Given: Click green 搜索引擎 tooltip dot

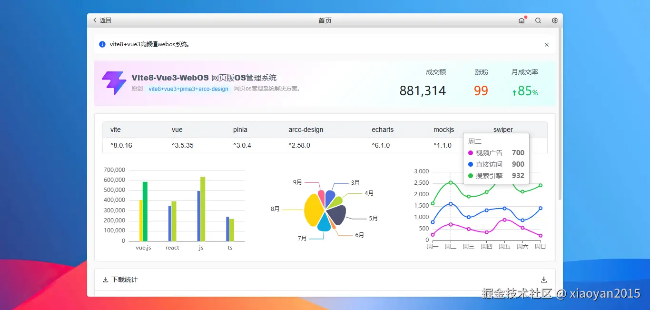Looking at the screenshot, I should [471, 176].
